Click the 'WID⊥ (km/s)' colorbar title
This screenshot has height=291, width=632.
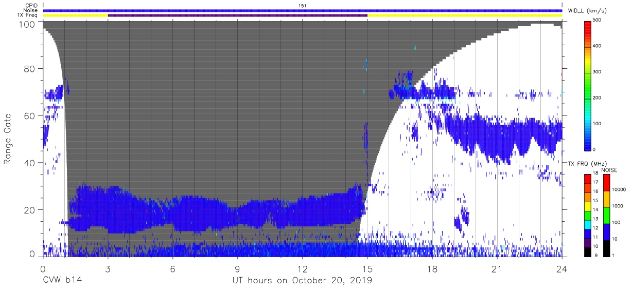click(x=588, y=10)
